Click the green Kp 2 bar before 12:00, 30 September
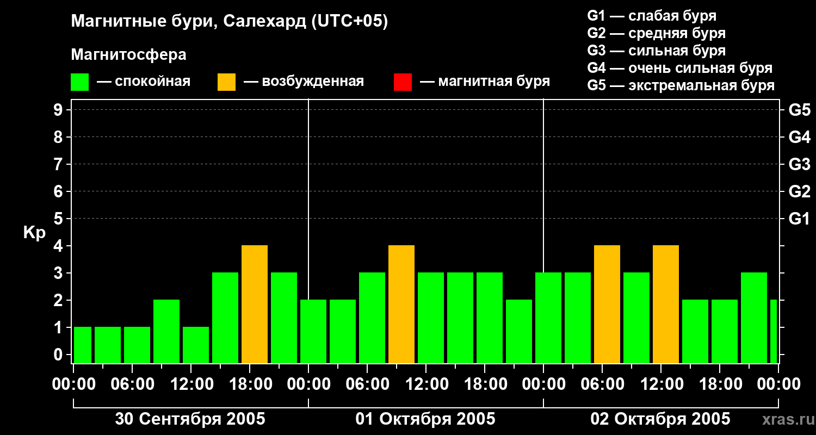 pos(166,332)
